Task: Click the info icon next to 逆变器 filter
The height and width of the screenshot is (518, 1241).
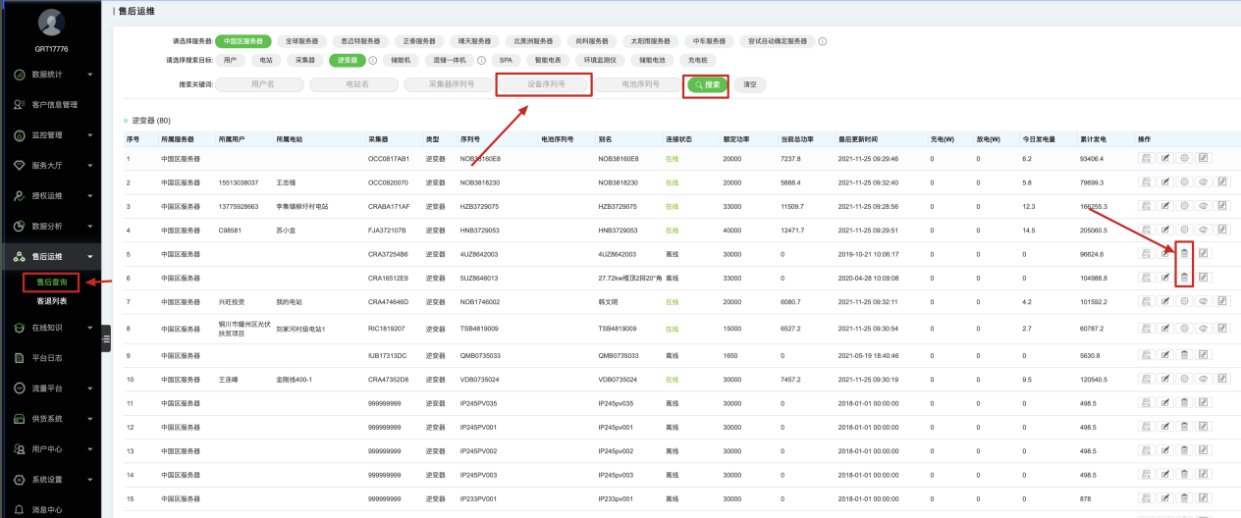Action: point(373,60)
